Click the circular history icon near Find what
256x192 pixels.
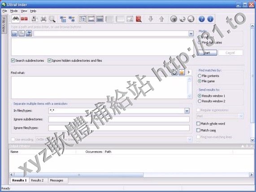coord(174,72)
